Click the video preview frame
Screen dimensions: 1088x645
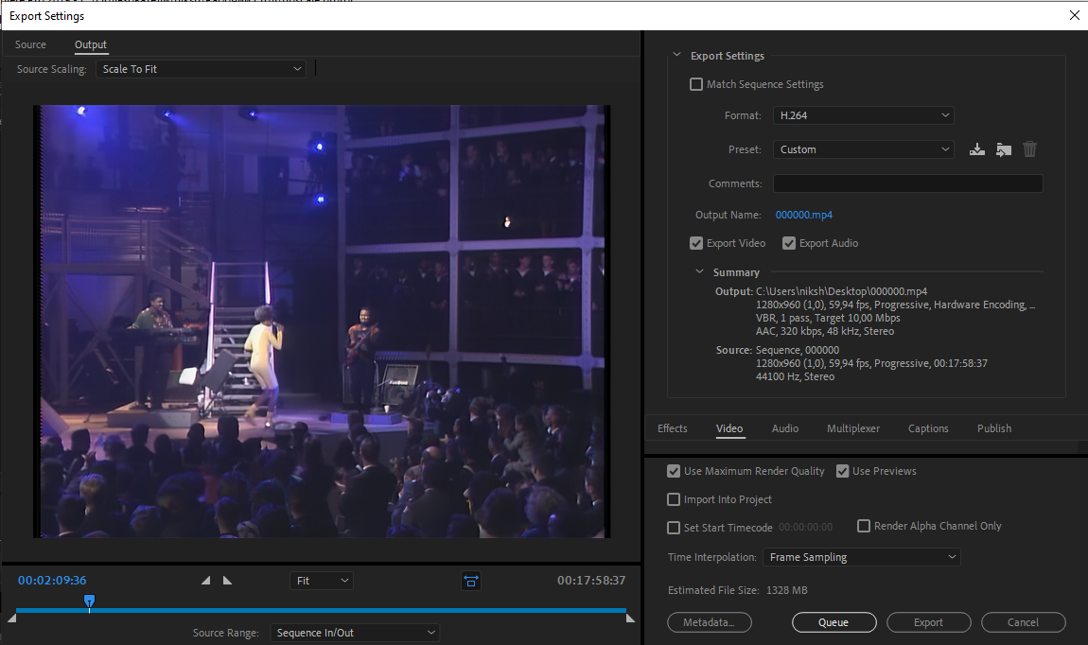[x=322, y=322]
